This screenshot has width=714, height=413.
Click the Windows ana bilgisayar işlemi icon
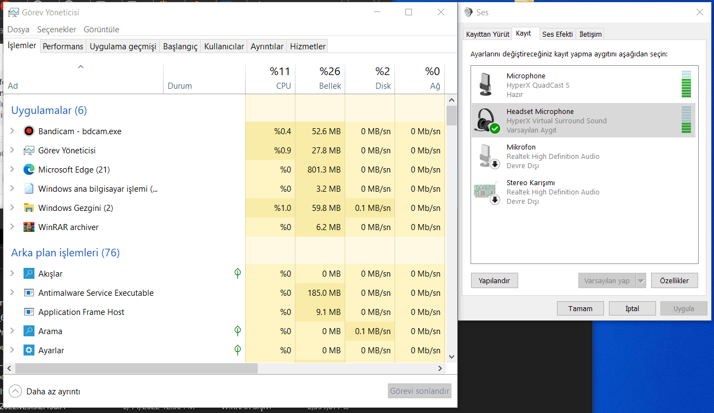point(29,188)
